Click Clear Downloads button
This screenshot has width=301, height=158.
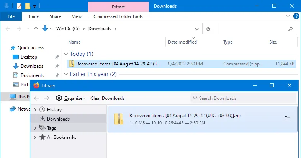coord(107,98)
